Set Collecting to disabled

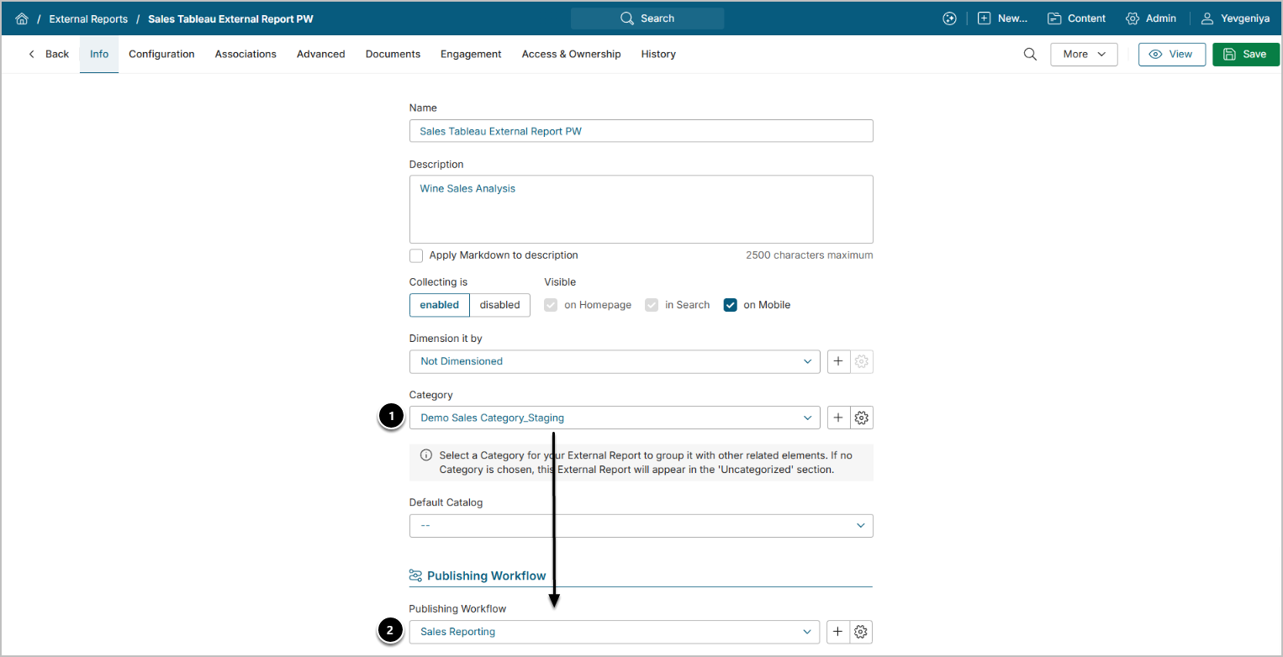pyautogui.click(x=499, y=305)
